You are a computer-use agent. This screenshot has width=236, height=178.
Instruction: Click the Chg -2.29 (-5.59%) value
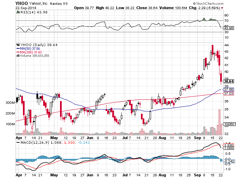point(204,8)
